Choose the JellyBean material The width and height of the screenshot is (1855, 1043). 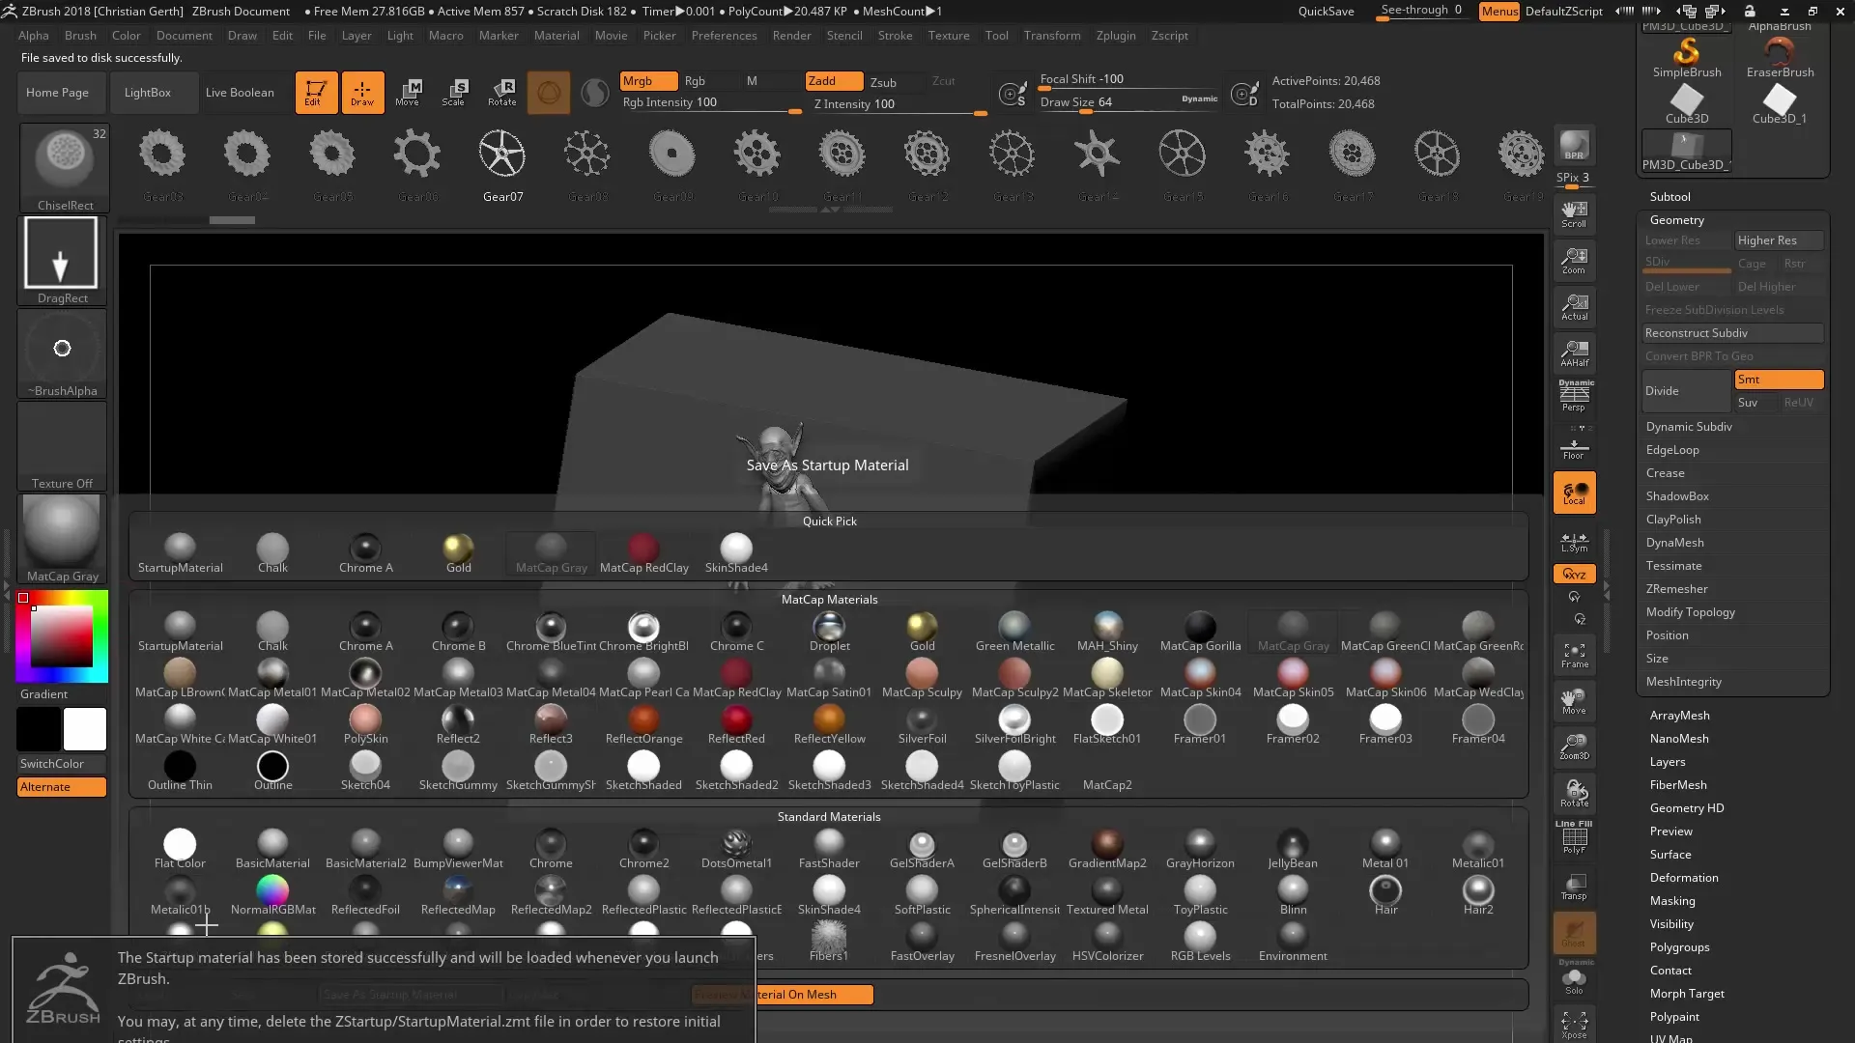pos(1293,850)
